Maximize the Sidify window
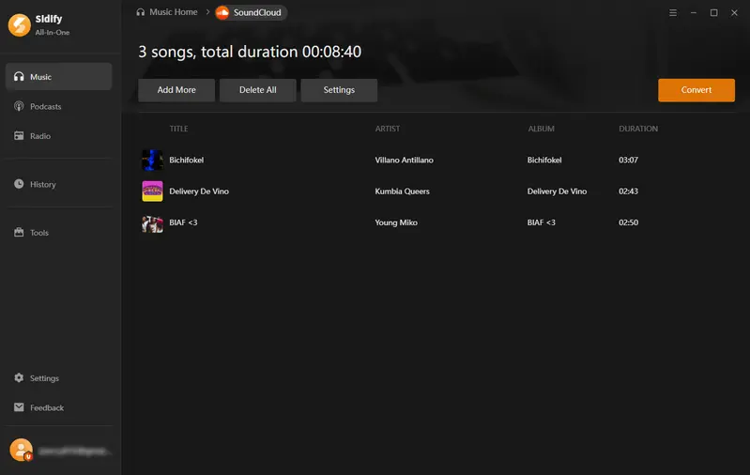Screen dimensions: 750x475 point(713,13)
